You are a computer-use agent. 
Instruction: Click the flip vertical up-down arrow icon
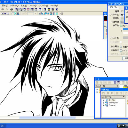8,13
